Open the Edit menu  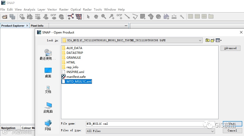coord(10,10)
